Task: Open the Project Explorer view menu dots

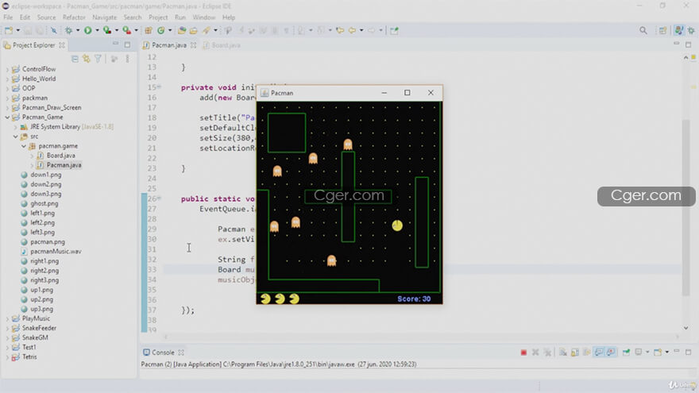Action: click(x=128, y=59)
